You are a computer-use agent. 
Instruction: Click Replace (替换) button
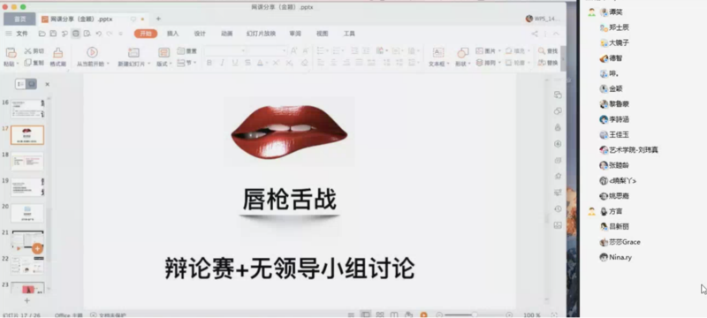click(548, 63)
